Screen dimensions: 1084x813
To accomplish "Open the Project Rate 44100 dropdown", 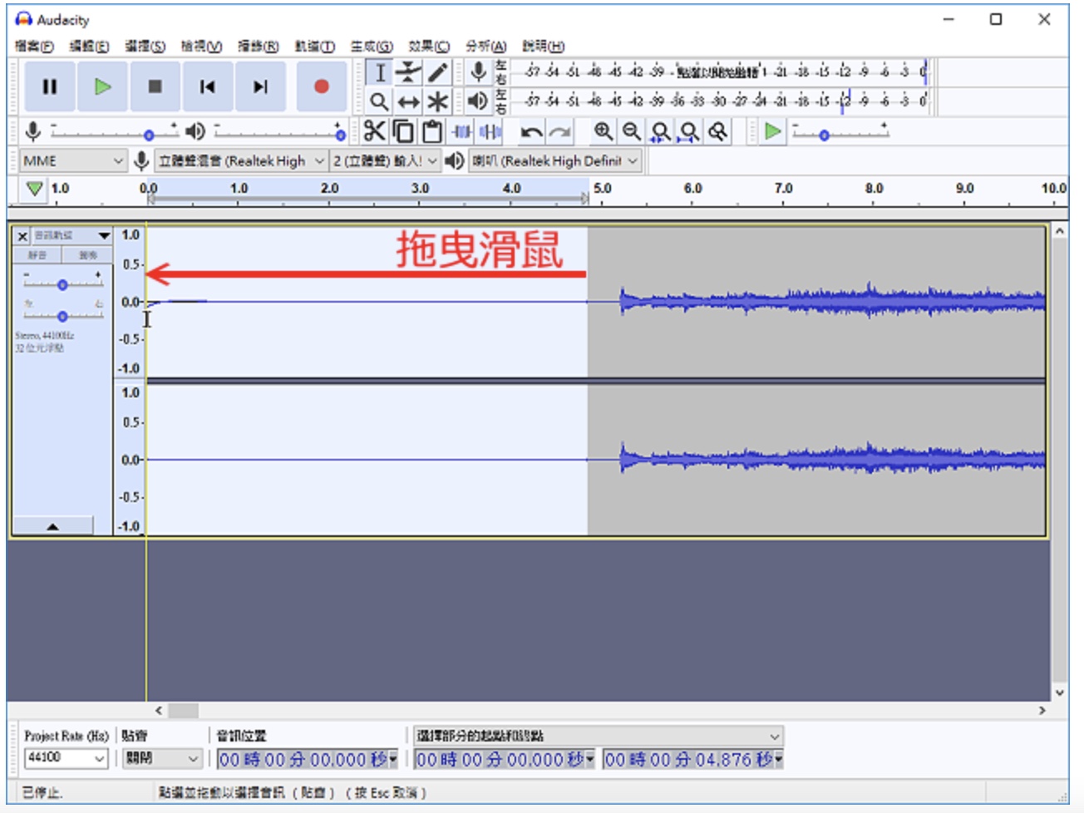I will tap(67, 757).
